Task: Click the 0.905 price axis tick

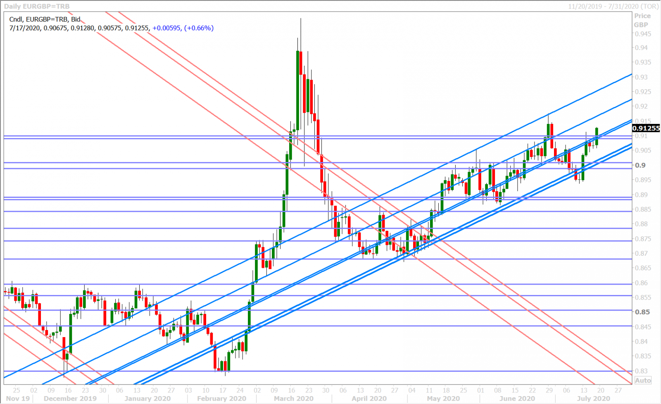Action: tap(643, 150)
